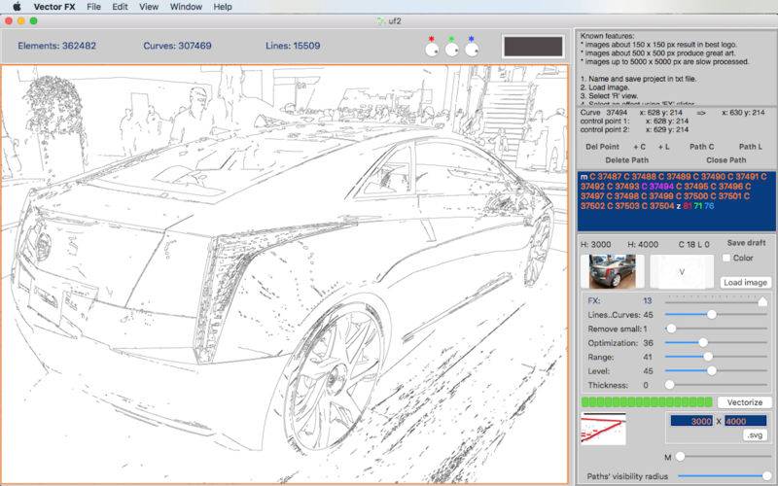Click the green color channel knob
Image resolution: width=778 pixels, height=486 pixels.
point(452,49)
